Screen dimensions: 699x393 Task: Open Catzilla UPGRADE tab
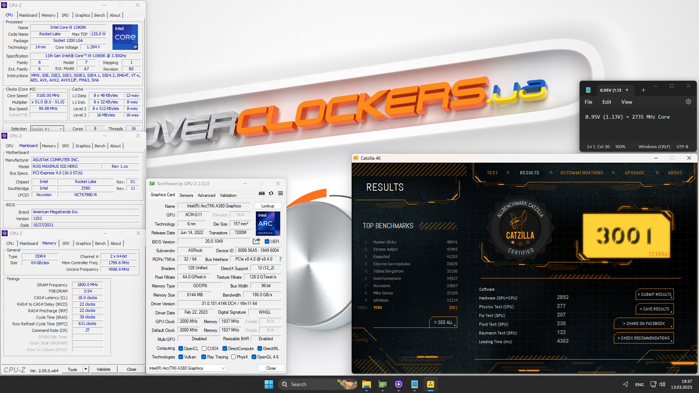635,173
